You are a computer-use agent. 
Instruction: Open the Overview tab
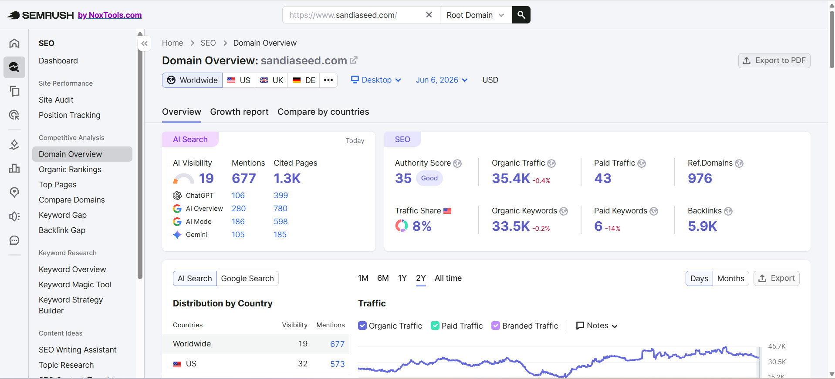(182, 112)
